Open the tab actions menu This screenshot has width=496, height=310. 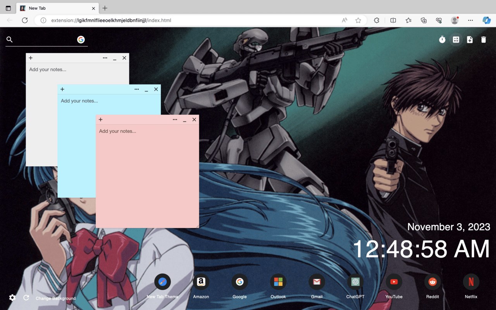point(8,8)
